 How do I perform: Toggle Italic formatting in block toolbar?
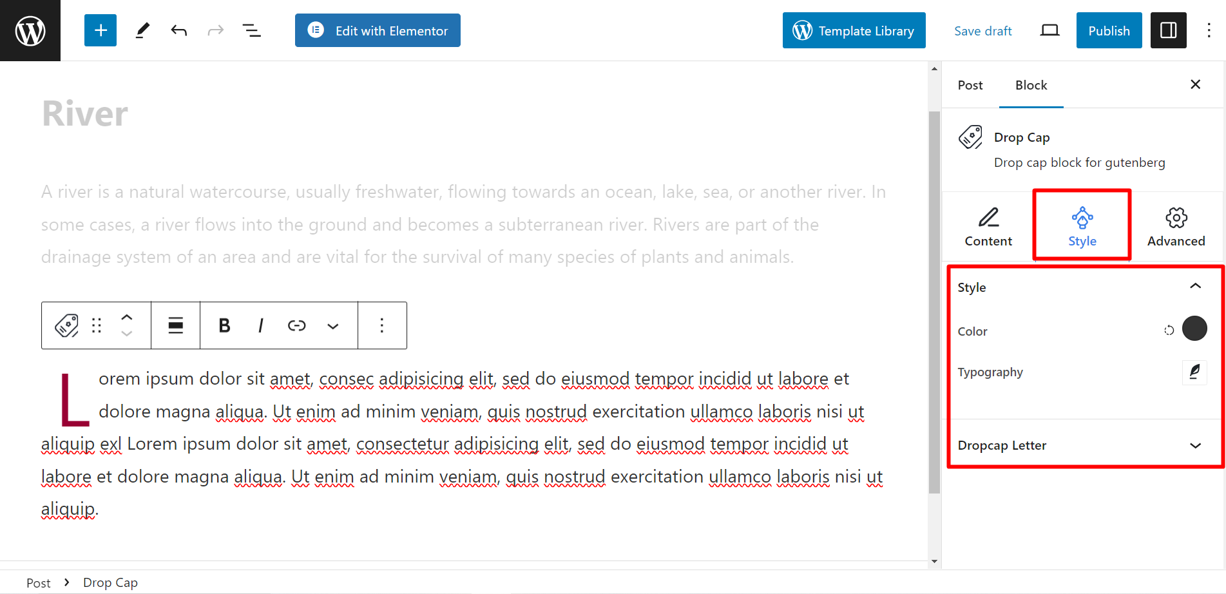[260, 325]
